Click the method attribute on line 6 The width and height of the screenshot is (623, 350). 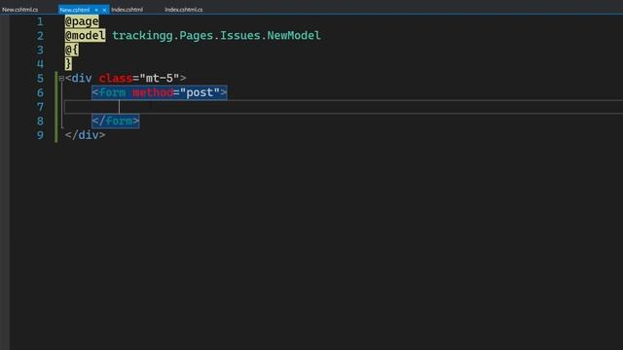pos(153,92)
